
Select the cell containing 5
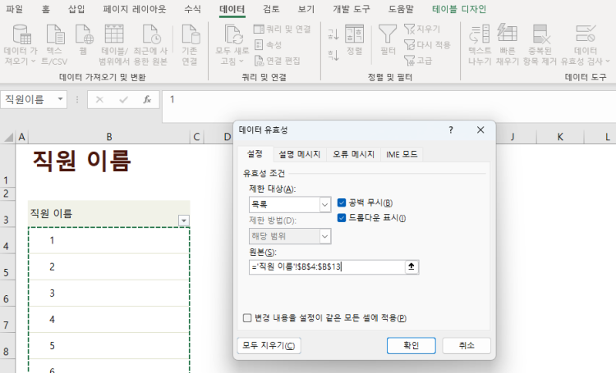pos(108,346)
